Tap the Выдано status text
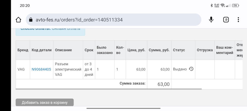Viewport: 247px width, 111px height. point(180,69)
